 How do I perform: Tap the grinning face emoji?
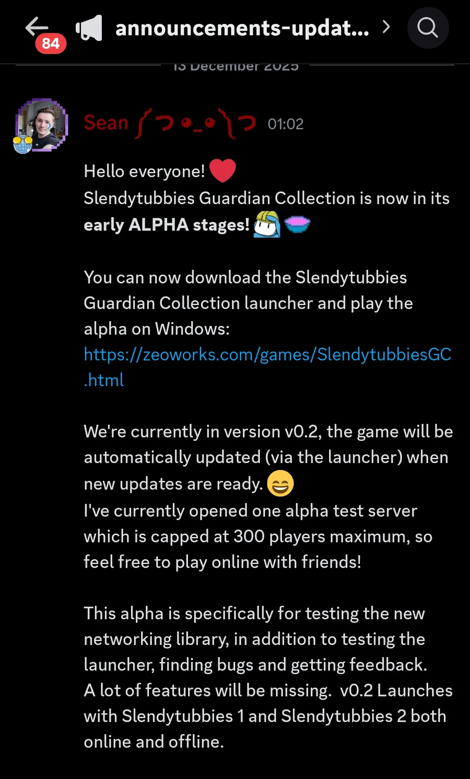(280, 483)
